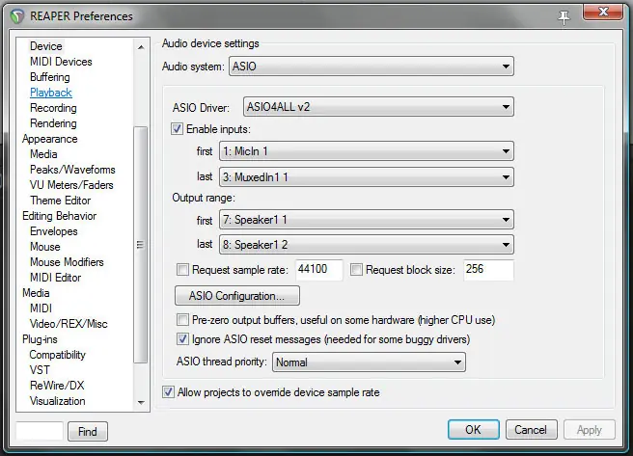
Task: Select Visualization in the tree
Action: 57,401
